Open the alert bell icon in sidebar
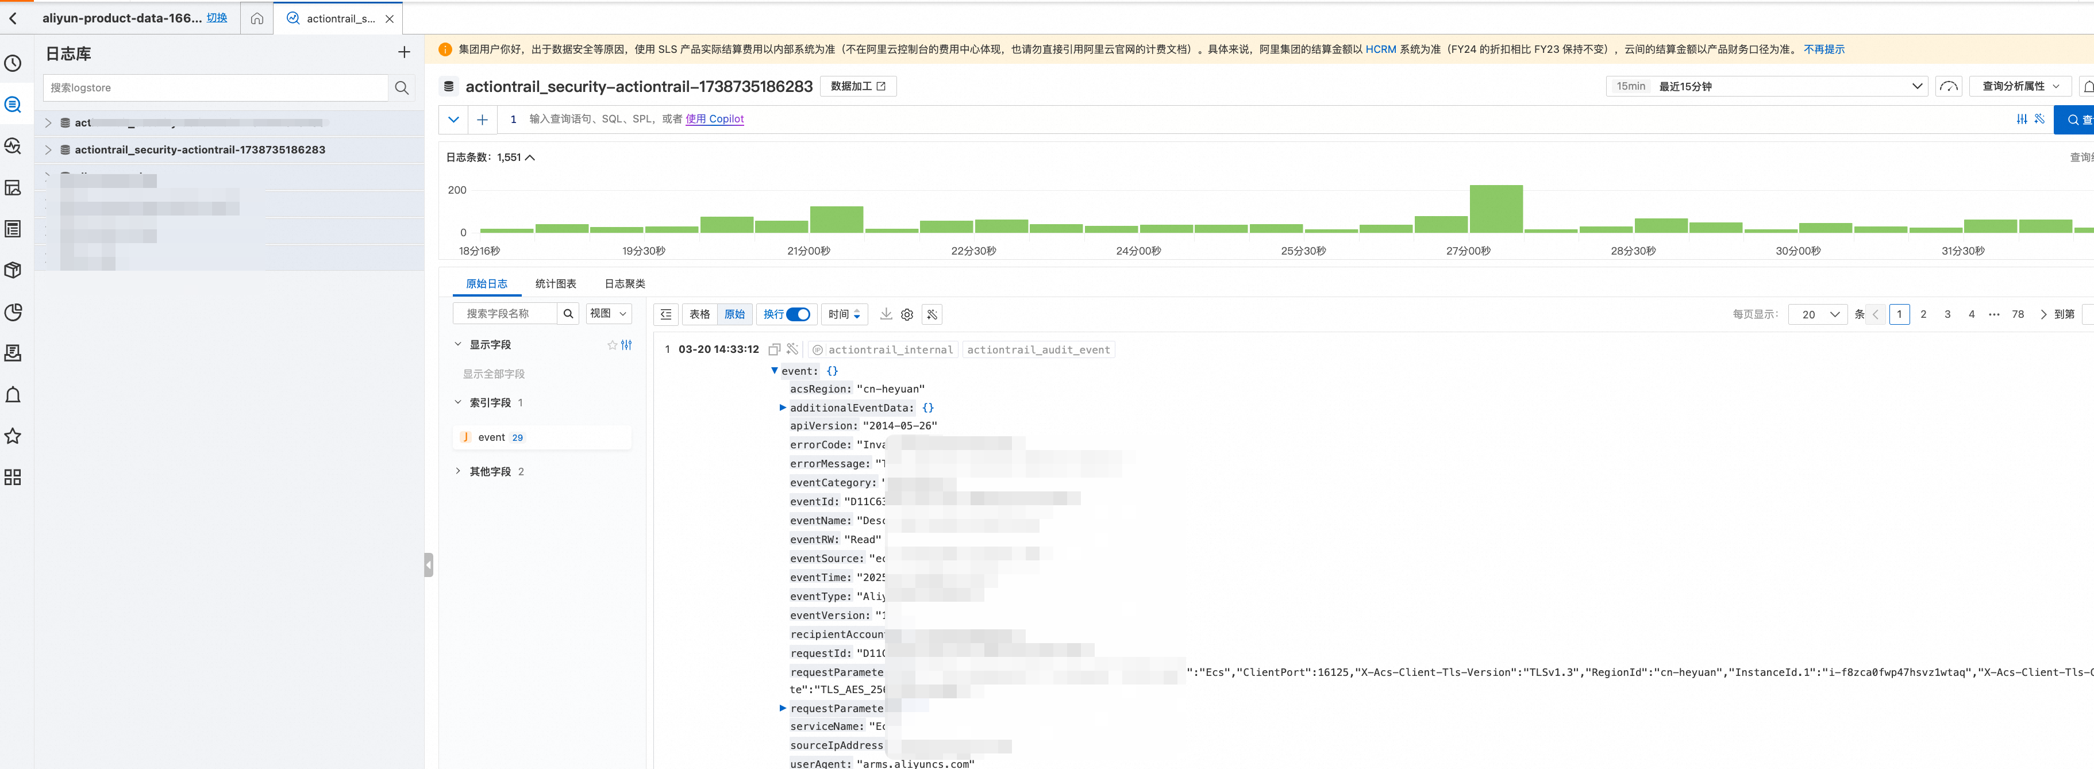Screen dimensions: 2094x769 [13, 395]
